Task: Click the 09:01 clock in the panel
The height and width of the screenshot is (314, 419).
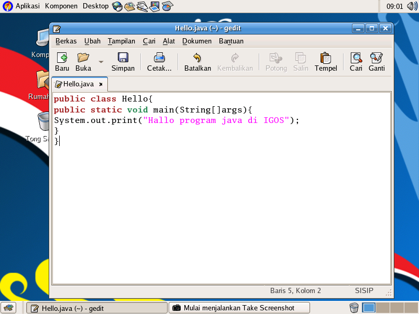Action: (x=395, y=6)
